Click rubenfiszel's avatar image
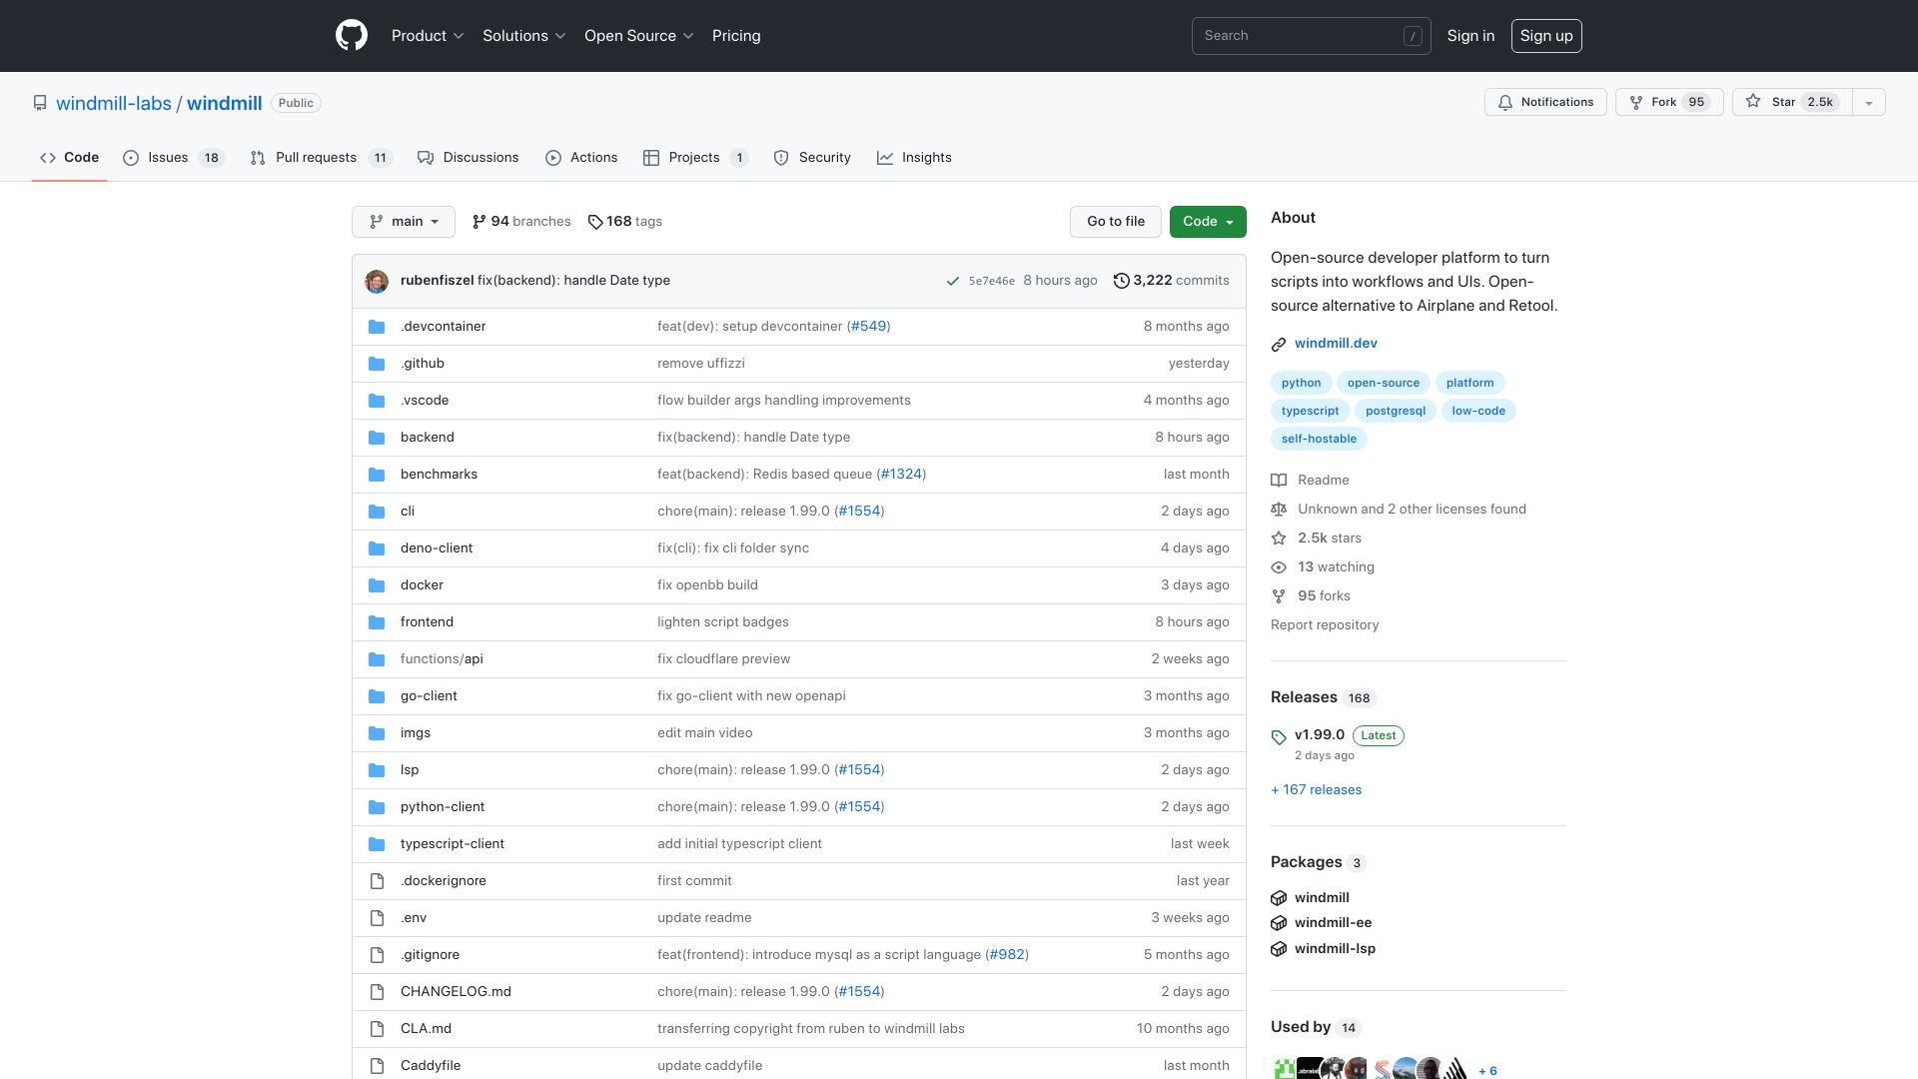Screen dimensions: 1918x1079 click(377, 281)
